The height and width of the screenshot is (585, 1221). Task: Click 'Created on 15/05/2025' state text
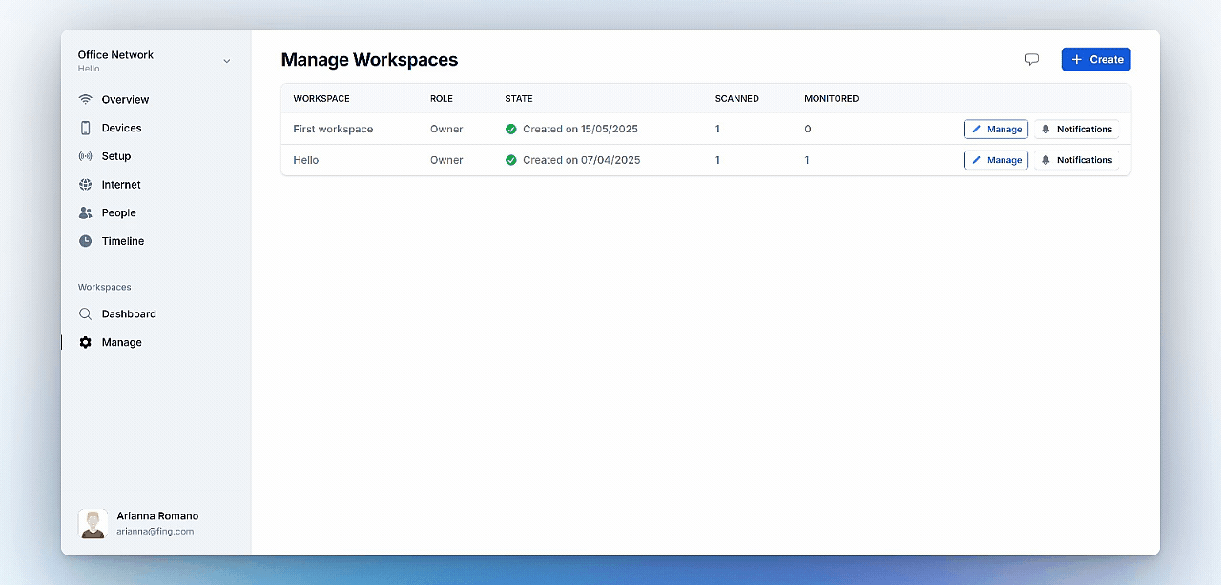point(582,129)
